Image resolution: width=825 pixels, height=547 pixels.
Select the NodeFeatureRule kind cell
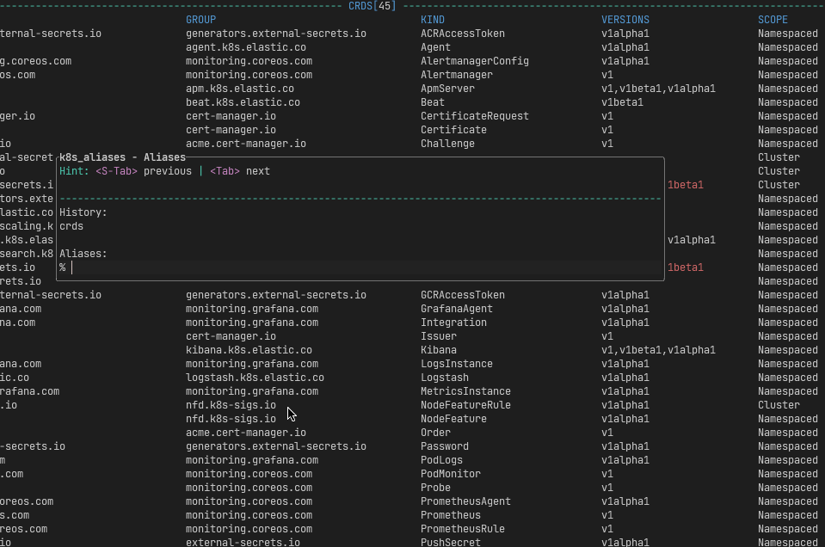pos(465,405)
